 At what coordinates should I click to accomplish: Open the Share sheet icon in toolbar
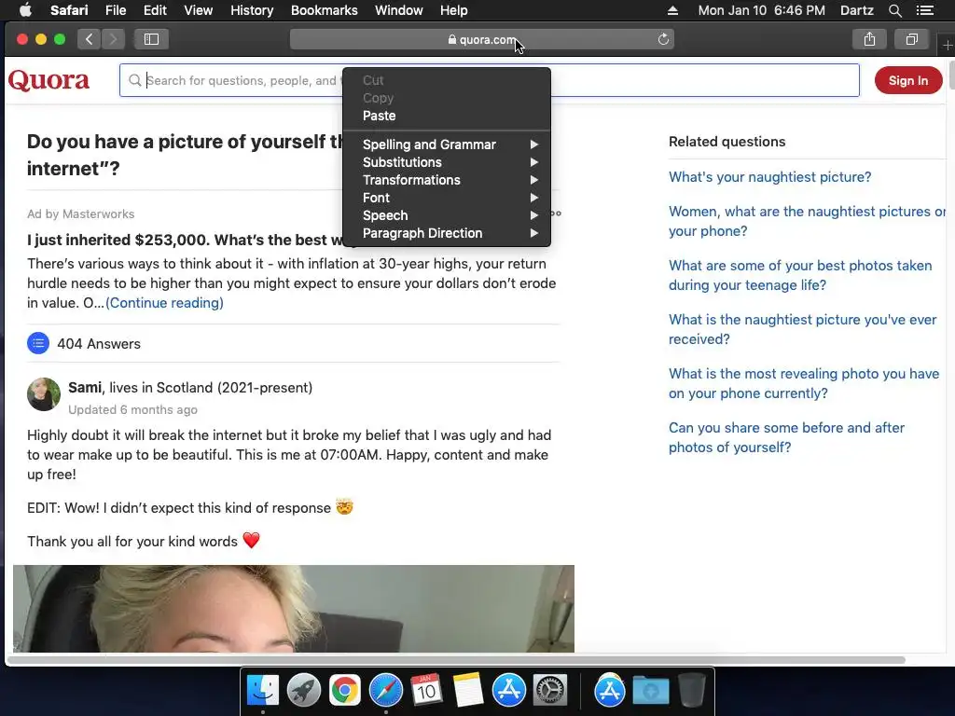[x=869, y=39]
